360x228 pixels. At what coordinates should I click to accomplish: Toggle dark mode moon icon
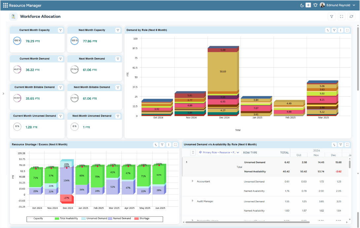(x=302, y=5)
